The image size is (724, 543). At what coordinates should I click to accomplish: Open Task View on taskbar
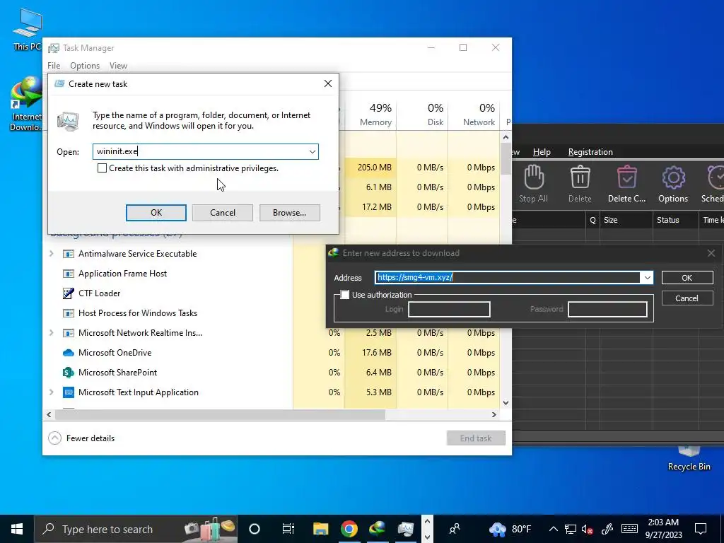[288, 529]
